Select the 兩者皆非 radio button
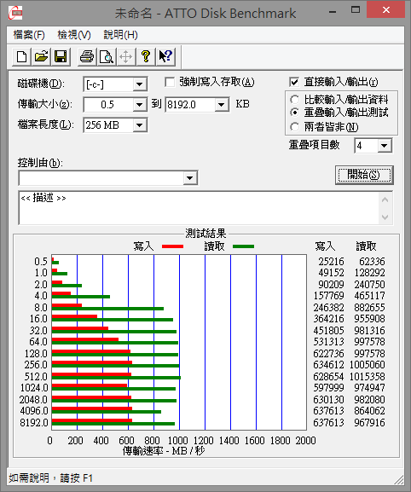 294,127
